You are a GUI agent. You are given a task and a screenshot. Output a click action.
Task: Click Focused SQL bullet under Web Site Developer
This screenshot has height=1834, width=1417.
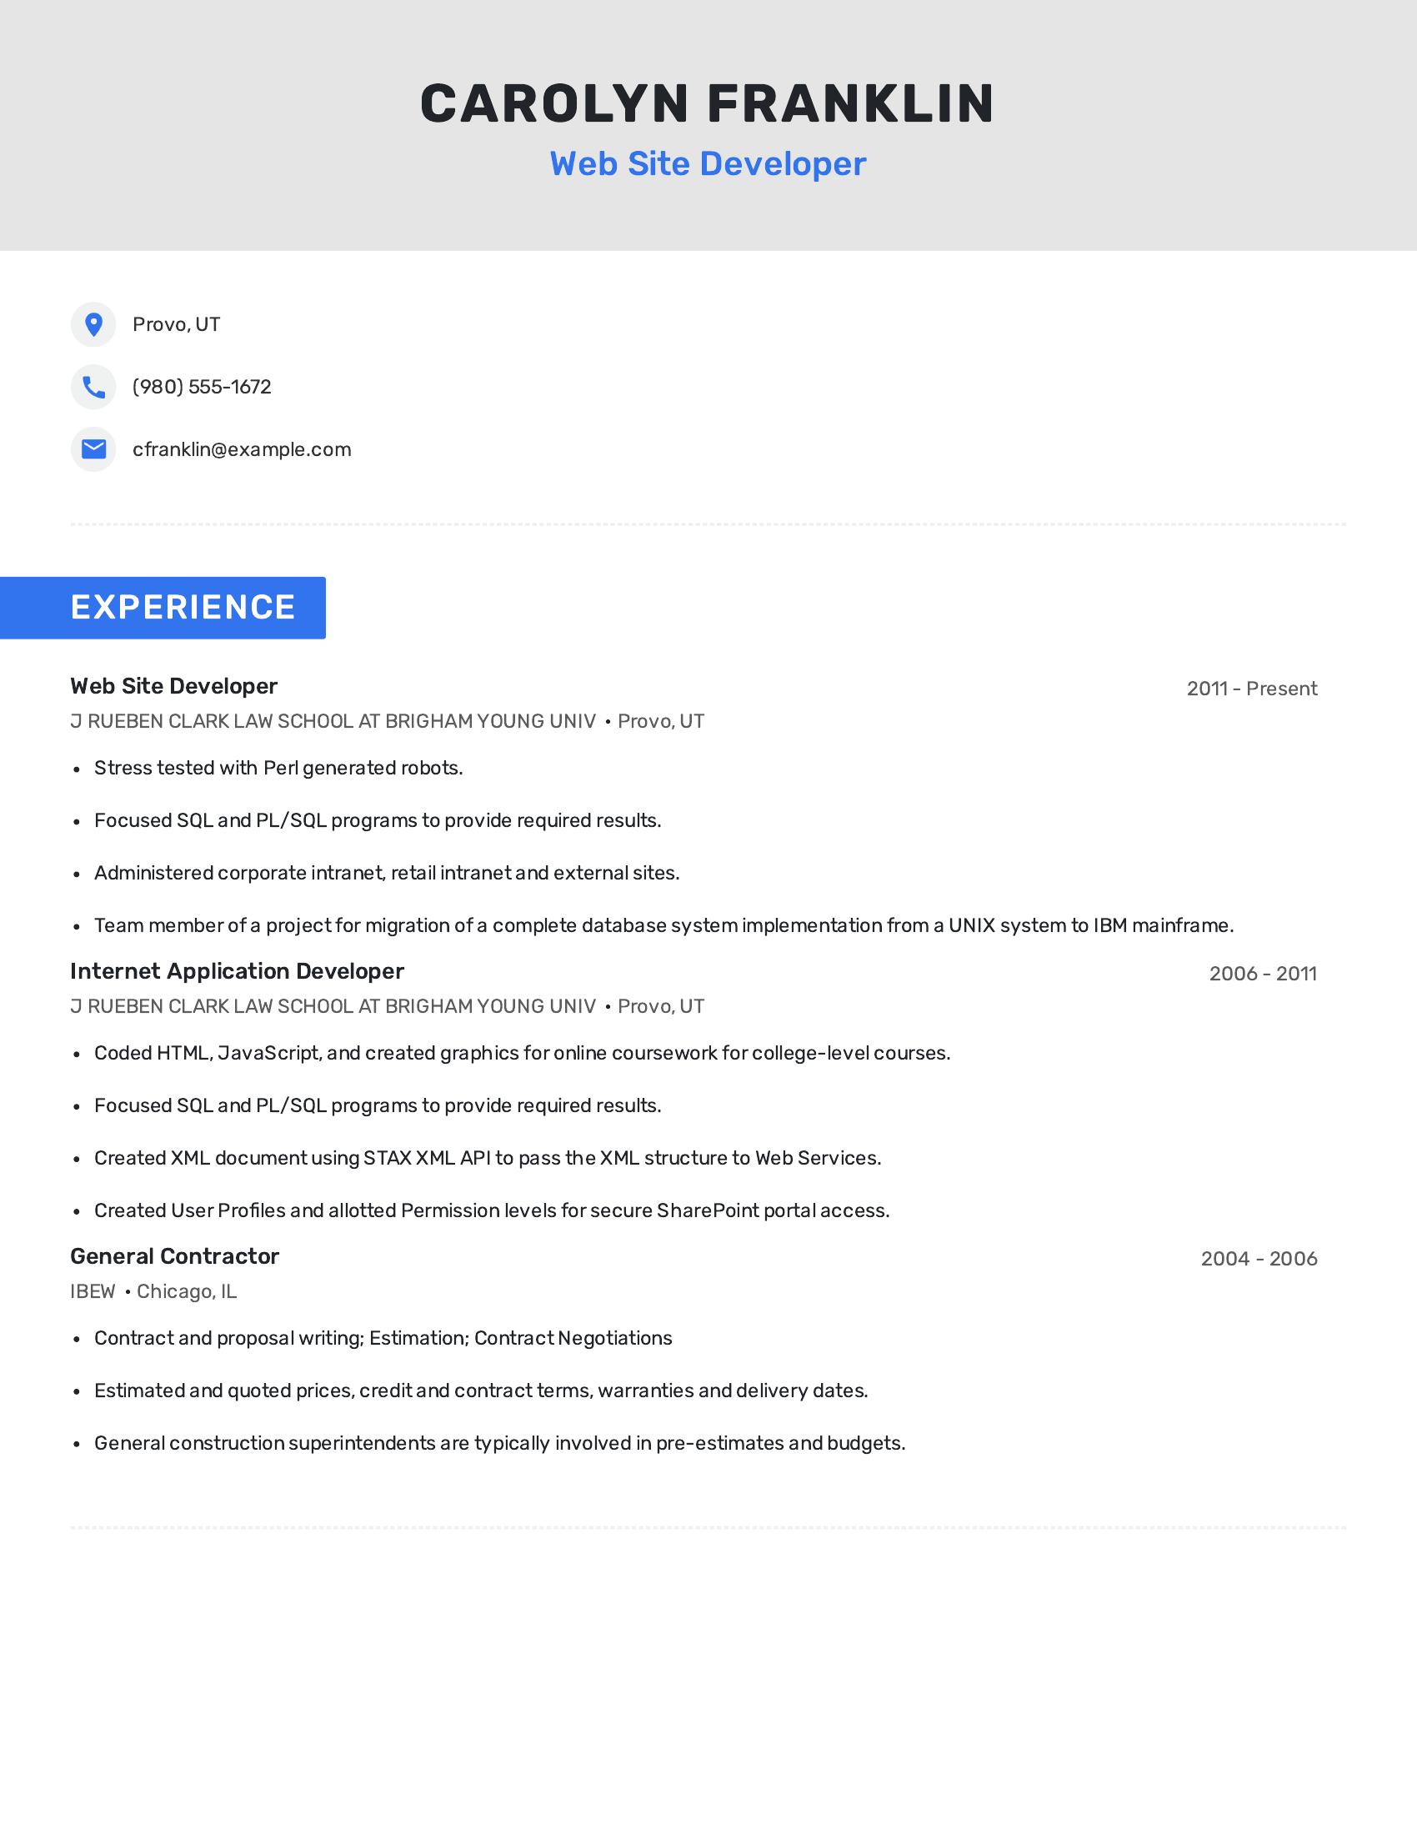click(x=378, y=820)
